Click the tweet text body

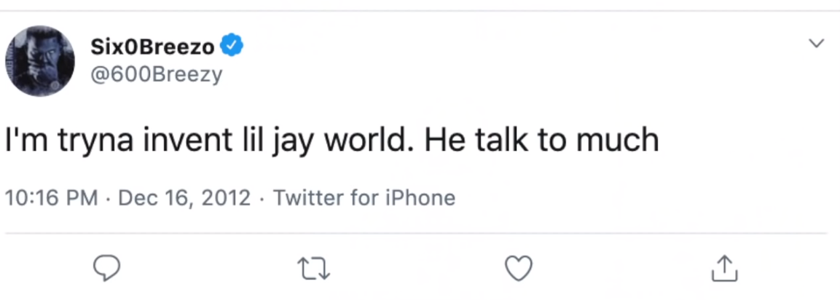click(x=332, y=141)
